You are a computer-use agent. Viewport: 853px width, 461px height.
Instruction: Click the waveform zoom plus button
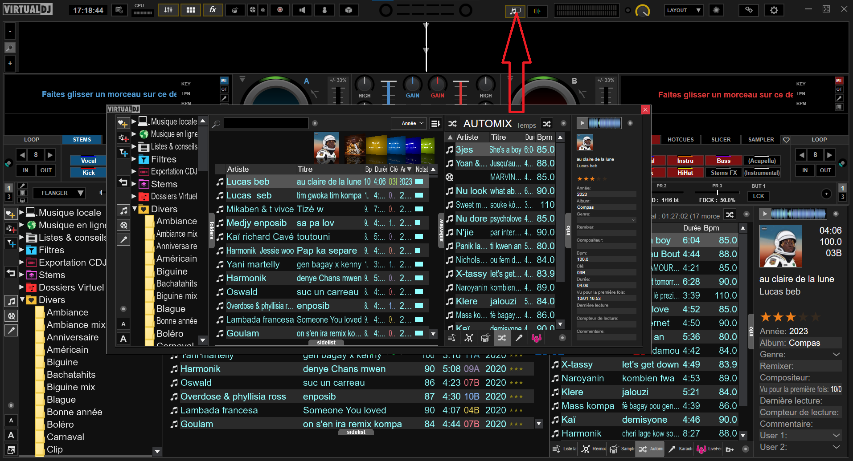tap(10, 63)
